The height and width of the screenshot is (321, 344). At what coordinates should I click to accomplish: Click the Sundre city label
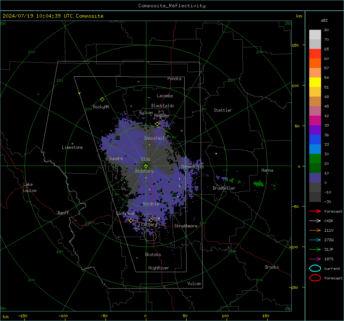point(116,158)
